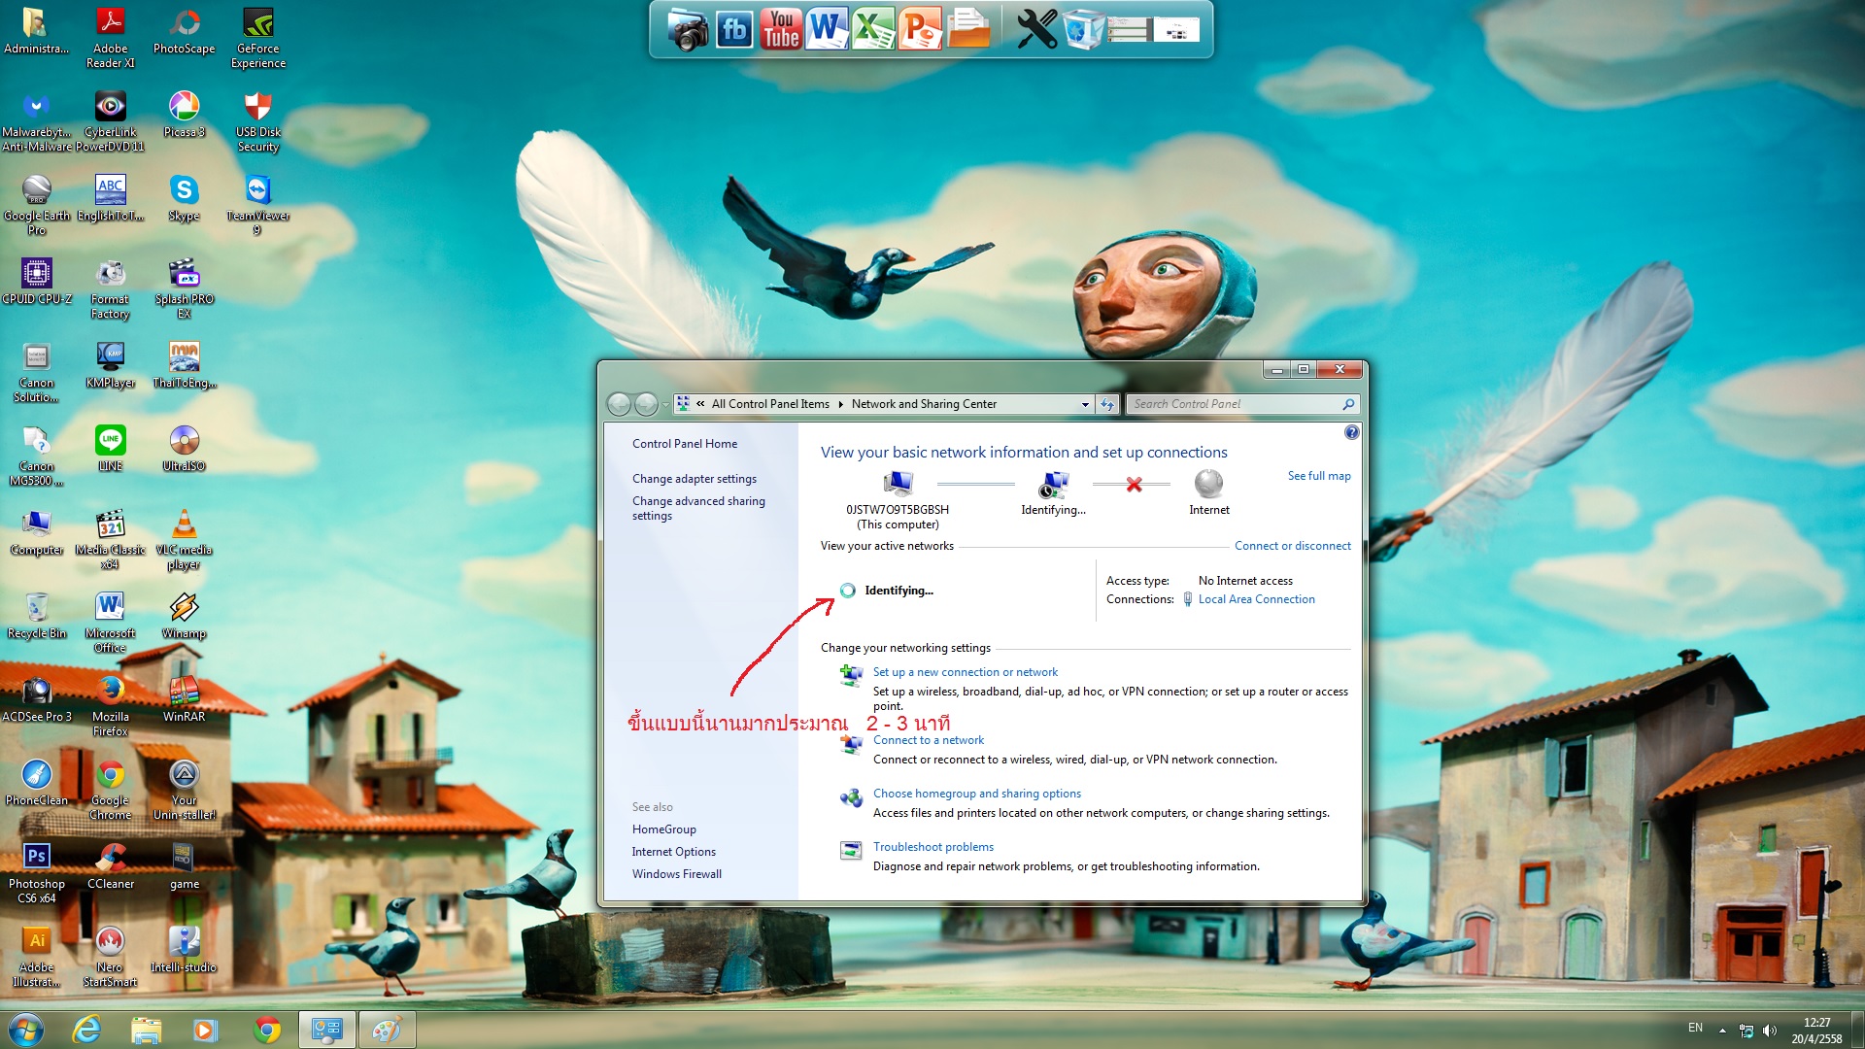Open Change adapter settings in sidebar
The width and height of the screenshot is (1865, 1049).
pyautogui.click(x=694, y=479)
